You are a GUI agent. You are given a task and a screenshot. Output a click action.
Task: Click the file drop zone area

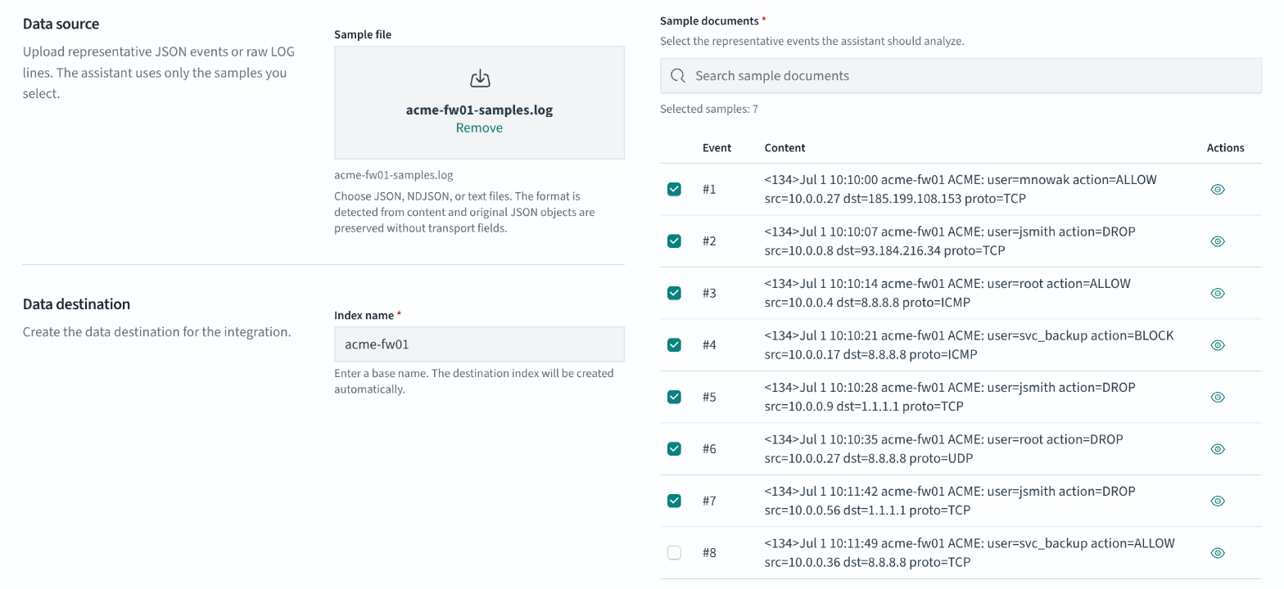[x=479, y=102]
